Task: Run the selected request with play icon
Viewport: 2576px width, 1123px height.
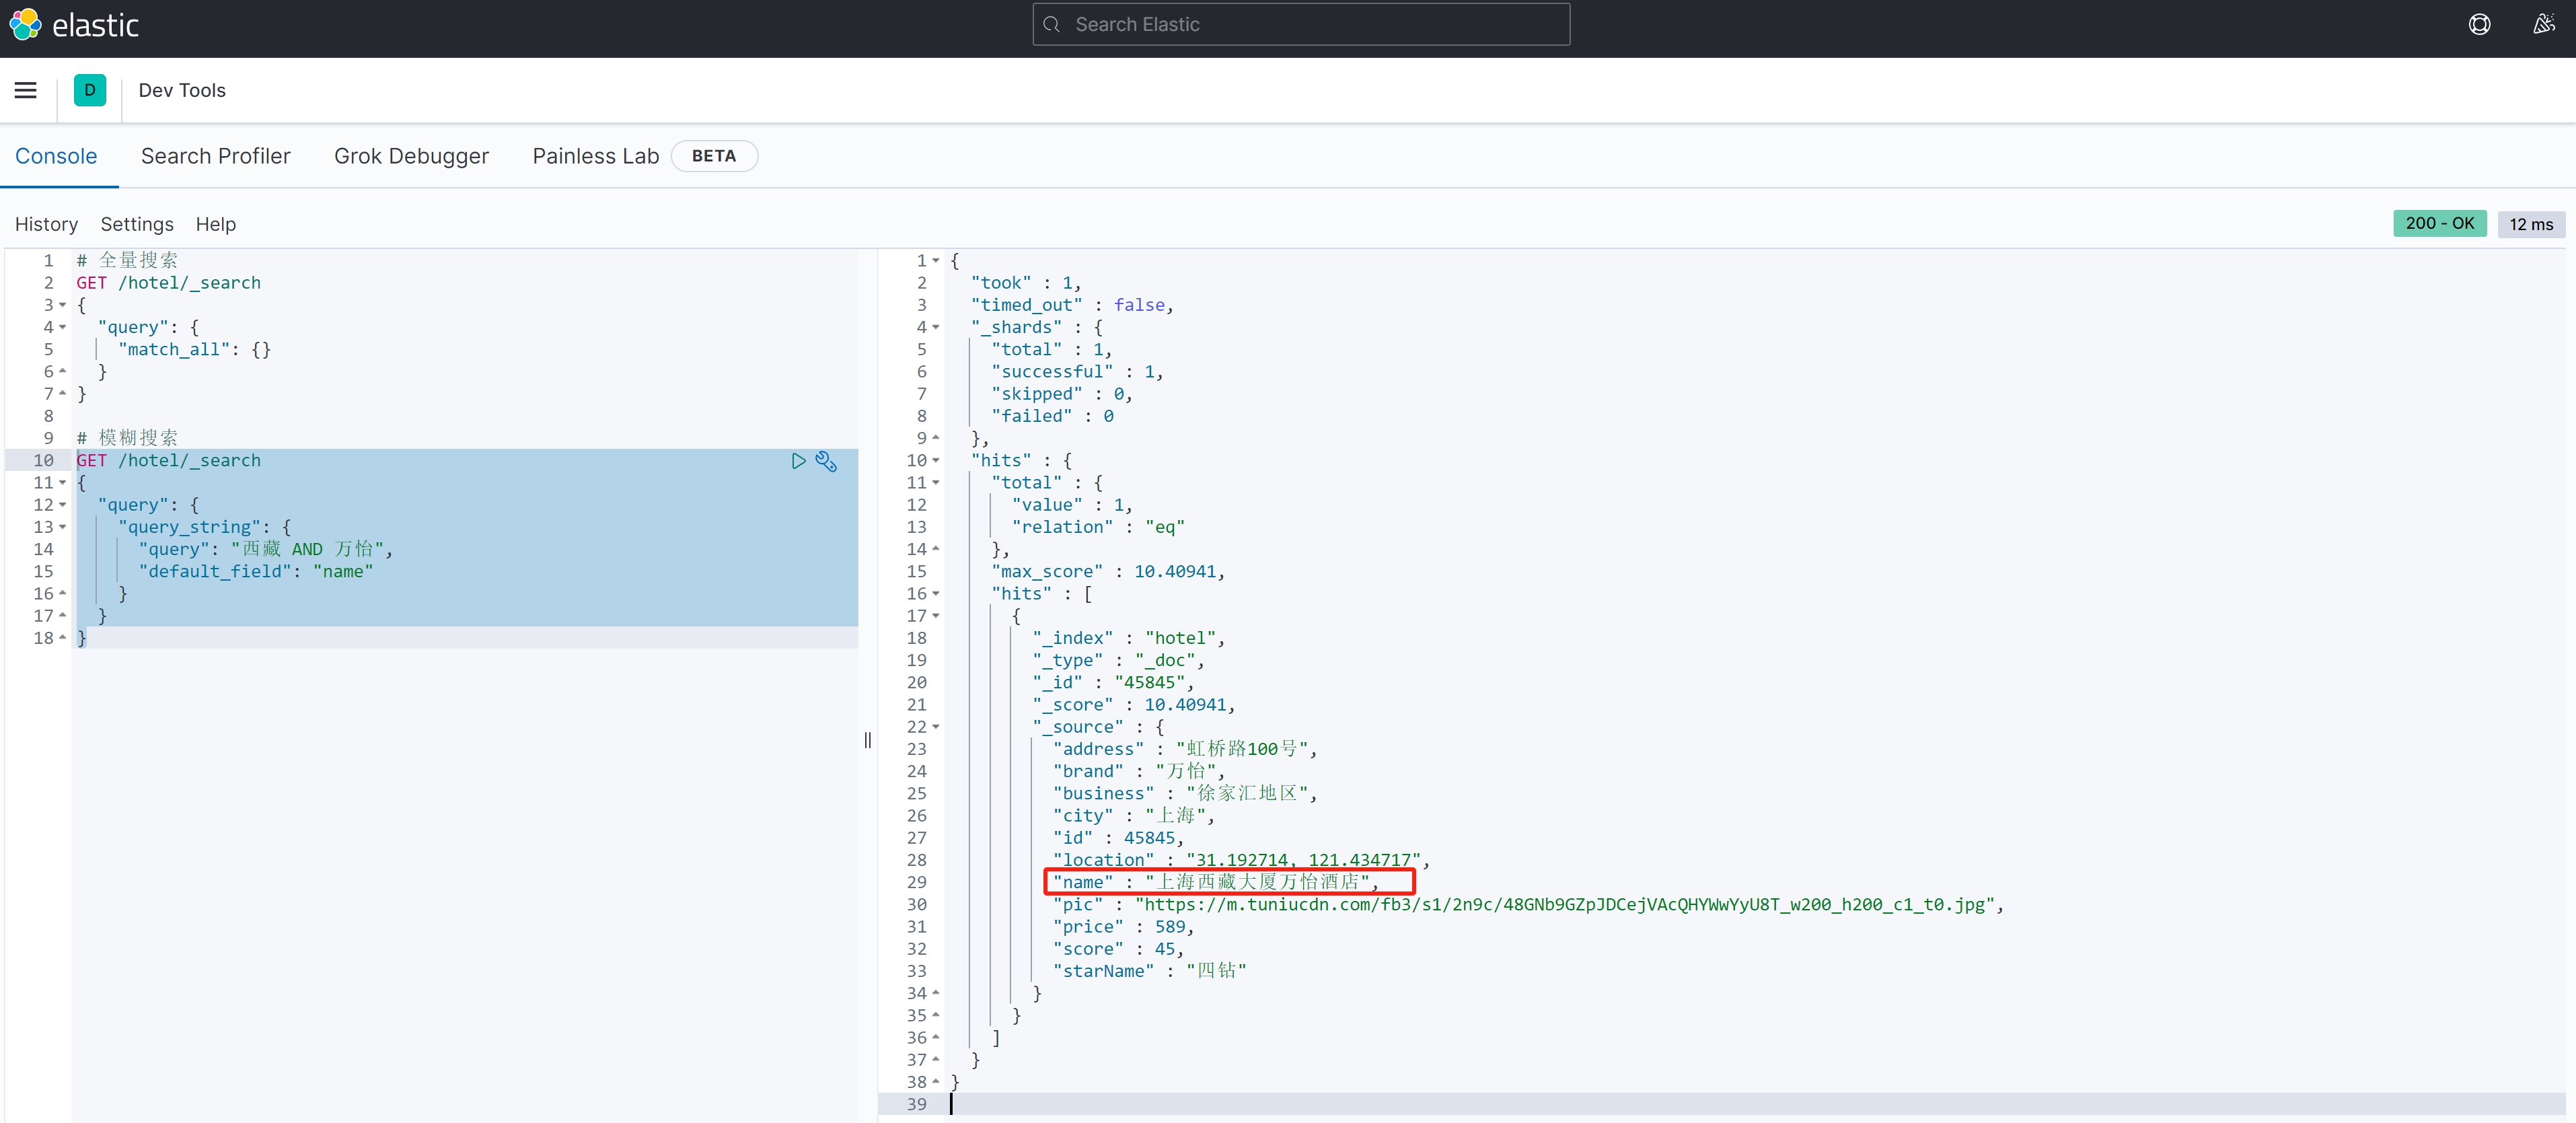Action: pos(798,461)
